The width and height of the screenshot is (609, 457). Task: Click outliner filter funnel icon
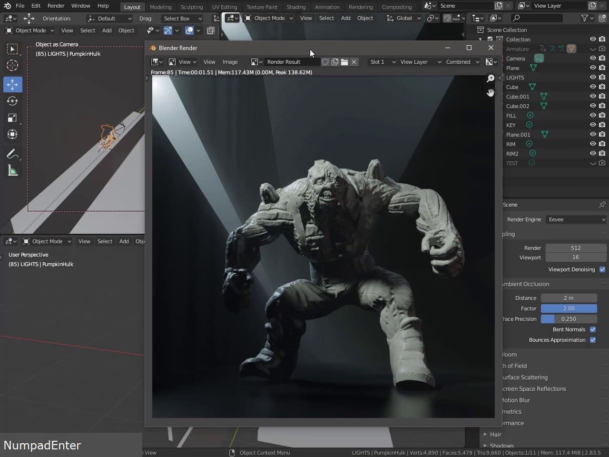[585, 18]
